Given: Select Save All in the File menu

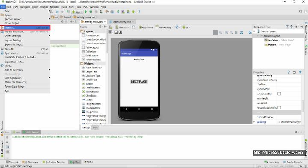Looking at the screenshot, I should point(25,49).
